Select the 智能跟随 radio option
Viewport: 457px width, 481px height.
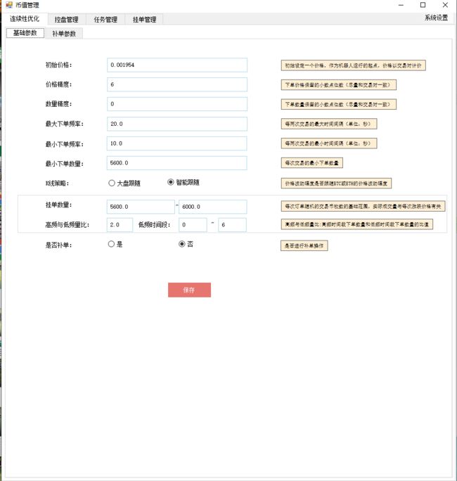[184, 182]
